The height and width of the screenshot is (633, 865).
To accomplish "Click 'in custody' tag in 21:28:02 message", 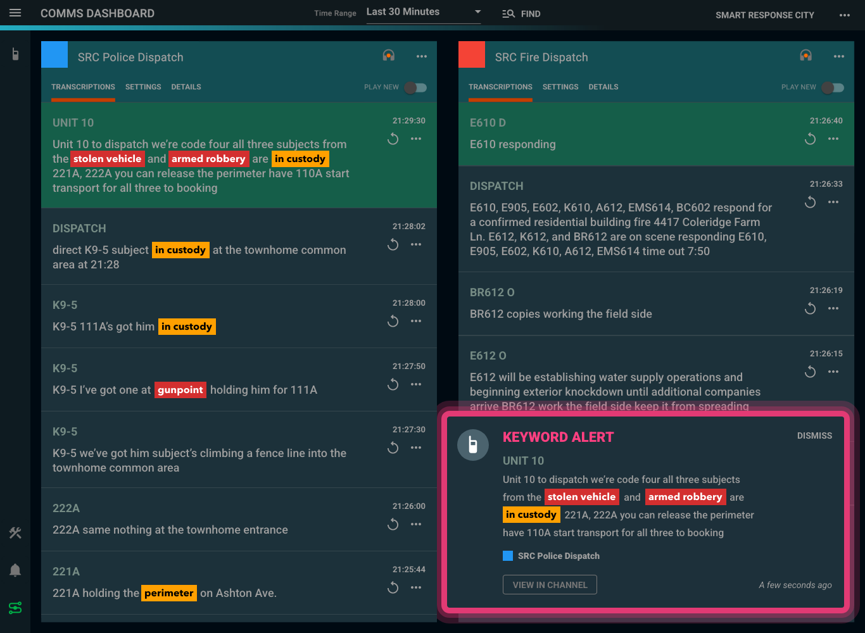I will tap(180, 250).
